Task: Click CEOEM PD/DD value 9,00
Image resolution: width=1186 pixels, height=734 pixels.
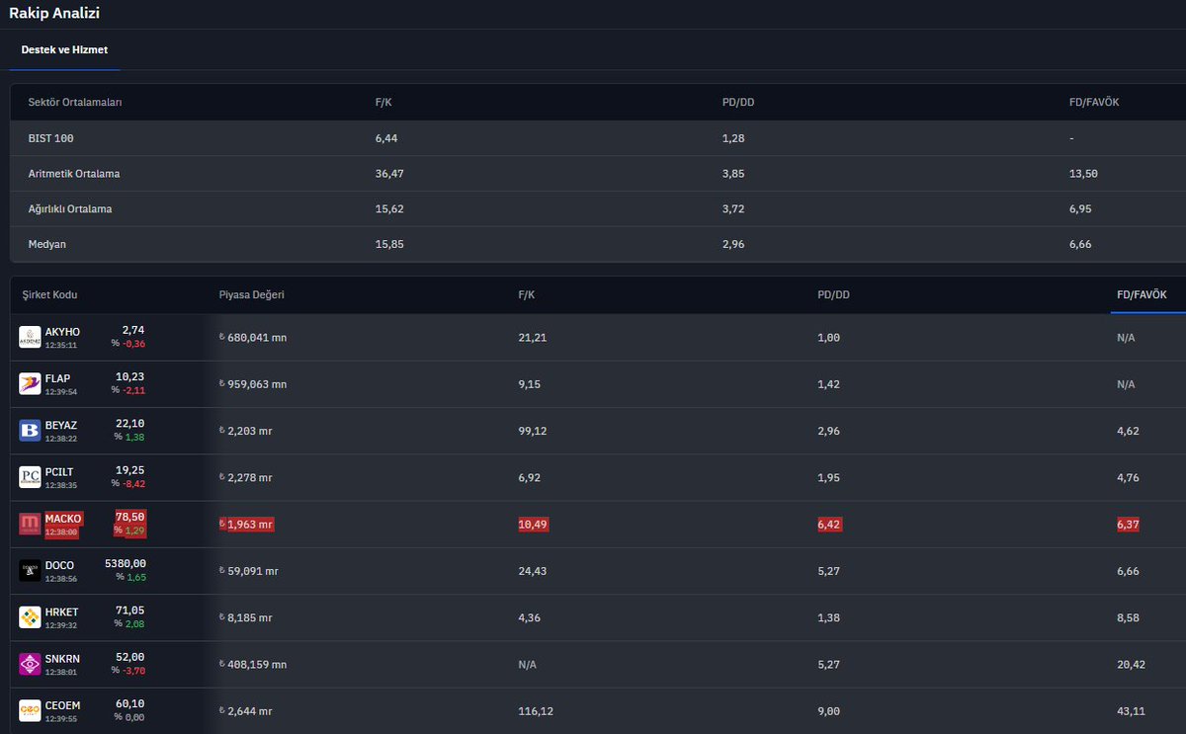Action: [x=829, y=711]
